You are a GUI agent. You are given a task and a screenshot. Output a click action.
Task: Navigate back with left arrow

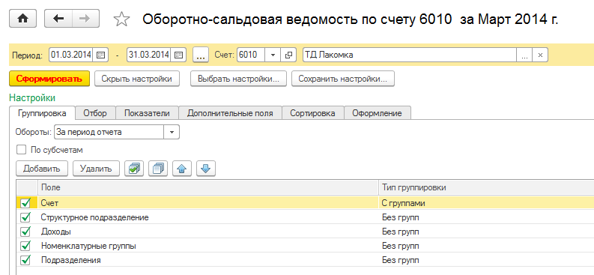coord(58,19)
